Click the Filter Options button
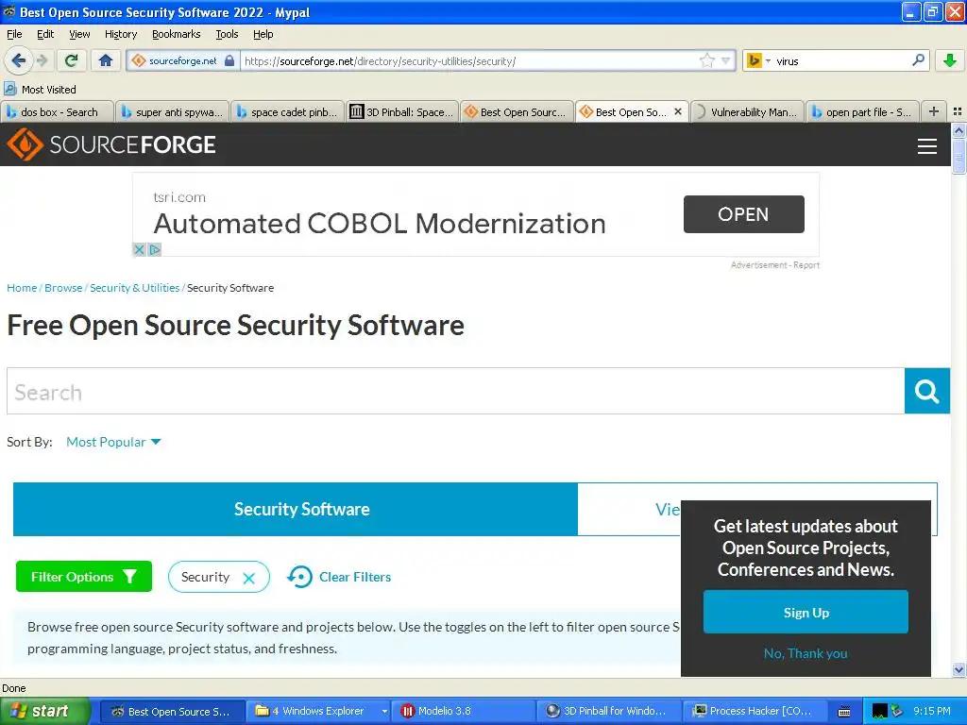Viewport: 967px width, 725px height. click(84, 577)
